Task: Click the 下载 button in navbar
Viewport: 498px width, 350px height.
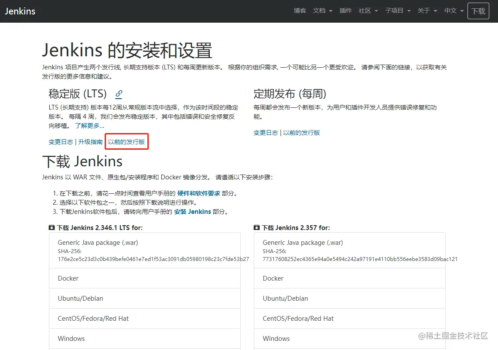Action: tap(478, 11)
